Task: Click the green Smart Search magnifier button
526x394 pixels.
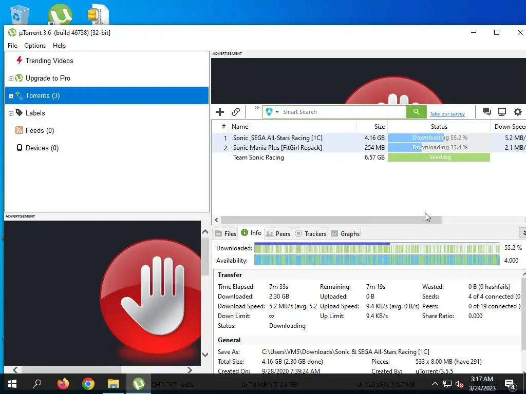Action: [x=416, y=111]
